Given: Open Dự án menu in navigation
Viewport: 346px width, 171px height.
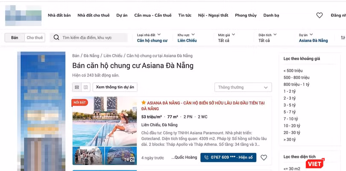Looking at the screenshot, I should (122, 15).
